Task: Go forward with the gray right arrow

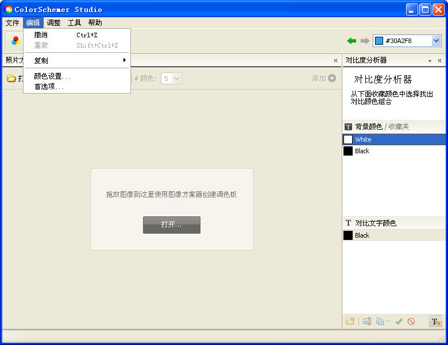Action: click(x=365, y=41)
